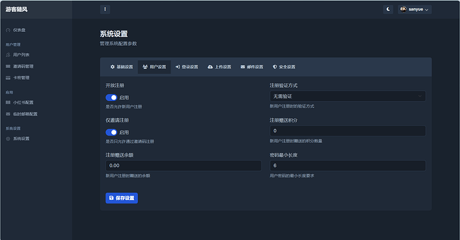Open the 邮件设置 tab
The width and height of the screenshot is (460, 240).
click(x=252, y=67)
